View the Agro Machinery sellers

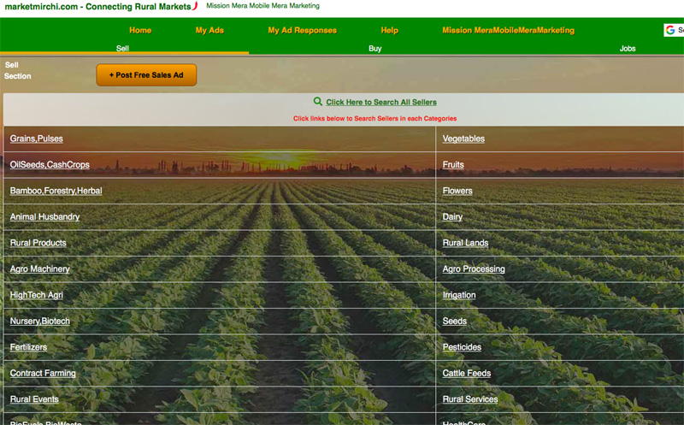[39, 269]
